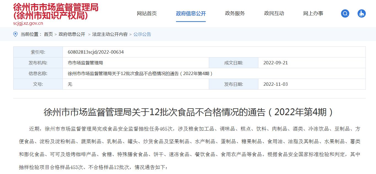Viewport: 376px width, 174px height.
Task: Click the 索引号 label cell
Action: [x=38, y=52]
